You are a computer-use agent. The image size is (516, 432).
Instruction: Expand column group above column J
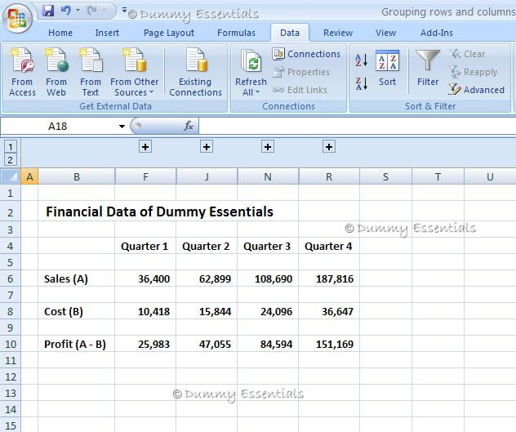tap(207, 147)
